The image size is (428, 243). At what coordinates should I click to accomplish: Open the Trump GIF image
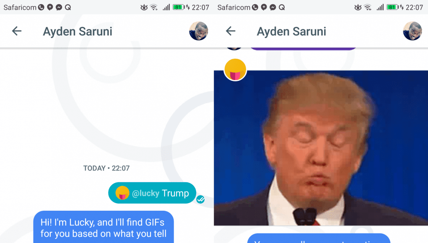tap(321, 148)
